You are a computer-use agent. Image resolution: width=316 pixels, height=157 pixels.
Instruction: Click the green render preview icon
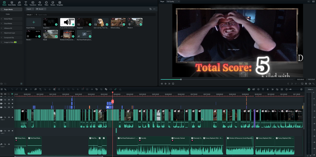[x=249, y=89]
